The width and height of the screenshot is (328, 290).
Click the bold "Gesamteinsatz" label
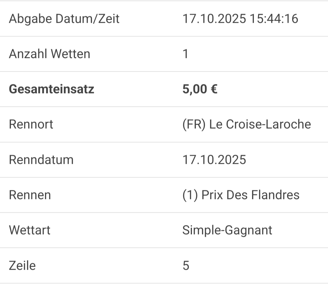(52, 89)
